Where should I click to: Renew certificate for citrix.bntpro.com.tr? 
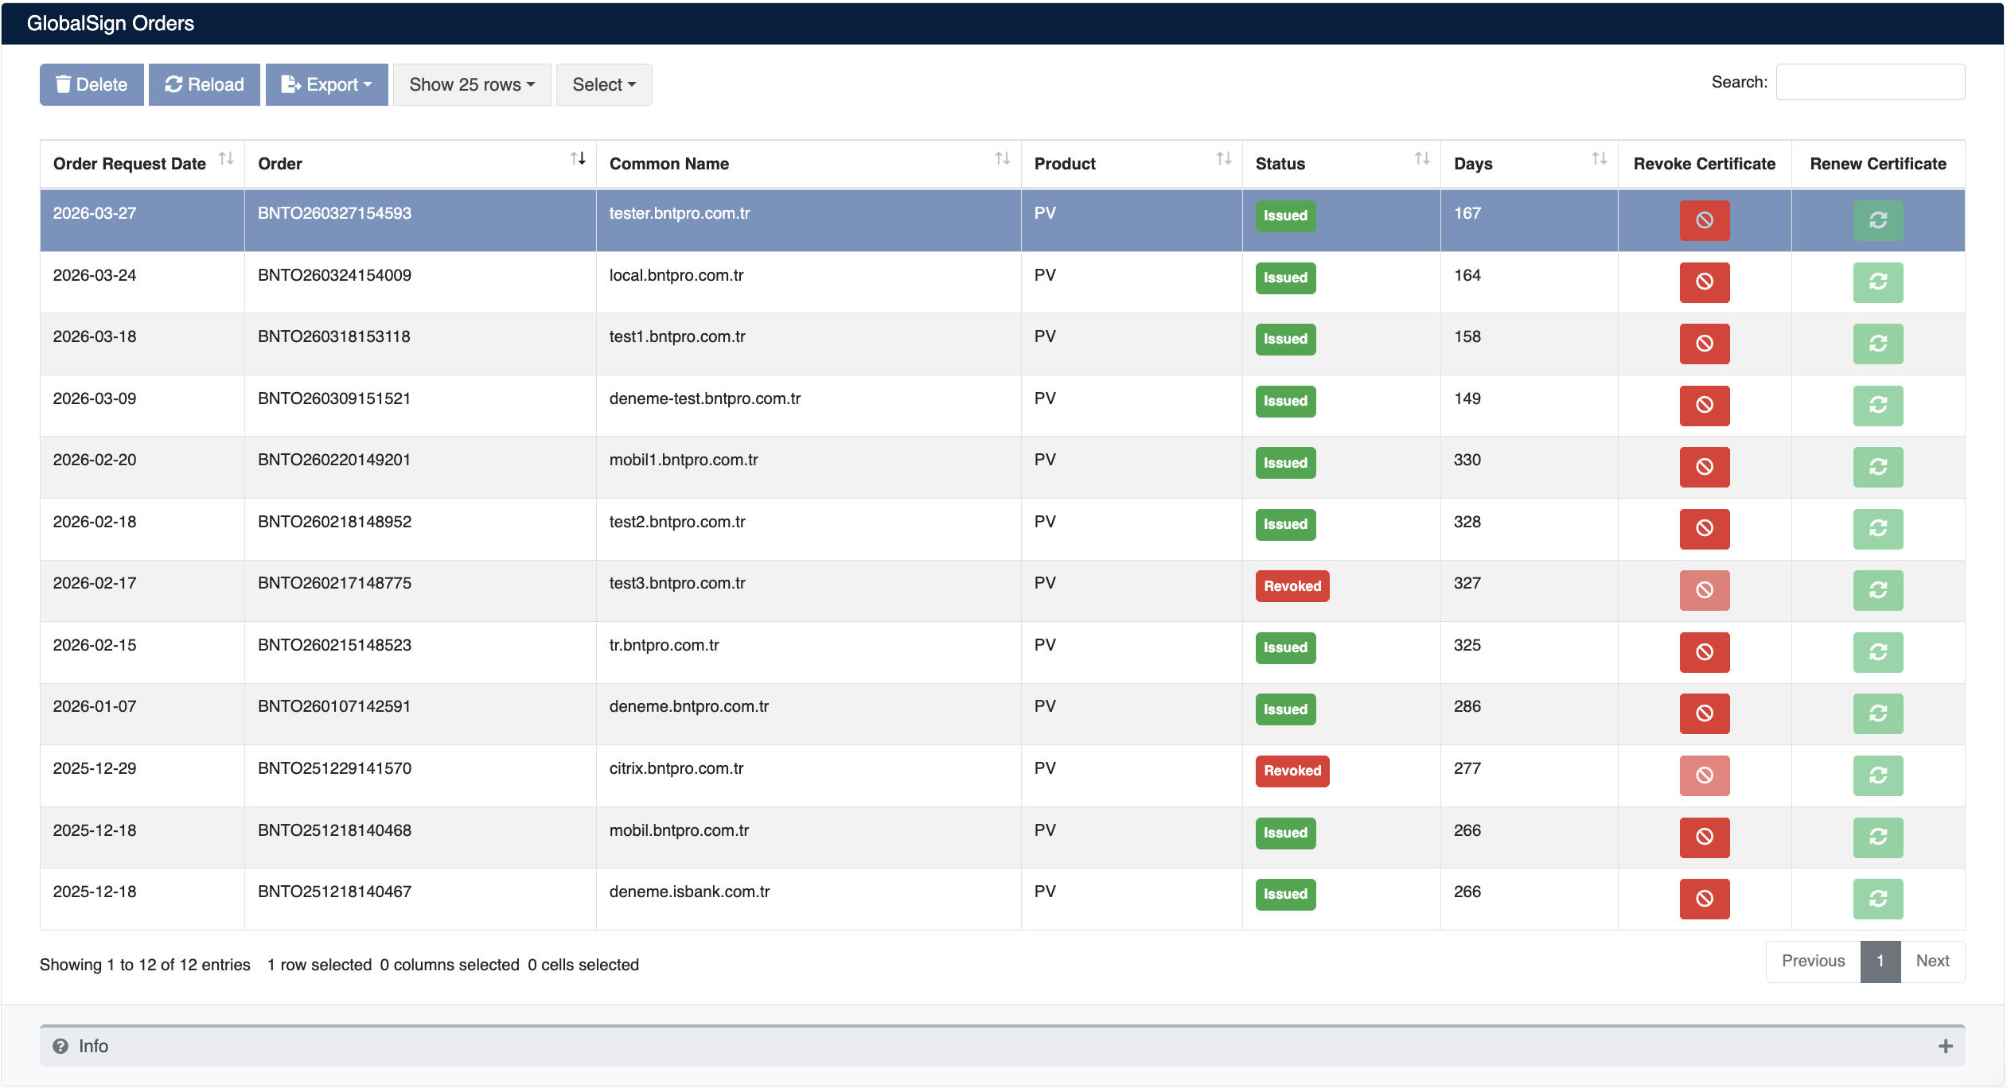[x=1878, y=775]
